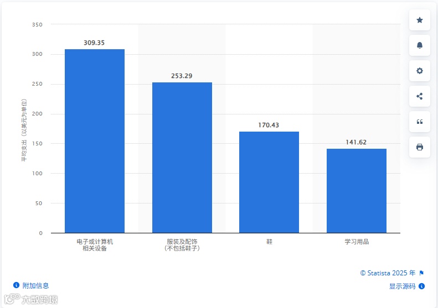Viewport: 438px width, 308px height.
Task: Click the 100 y-axis tick label
Action: click(37, 174)
